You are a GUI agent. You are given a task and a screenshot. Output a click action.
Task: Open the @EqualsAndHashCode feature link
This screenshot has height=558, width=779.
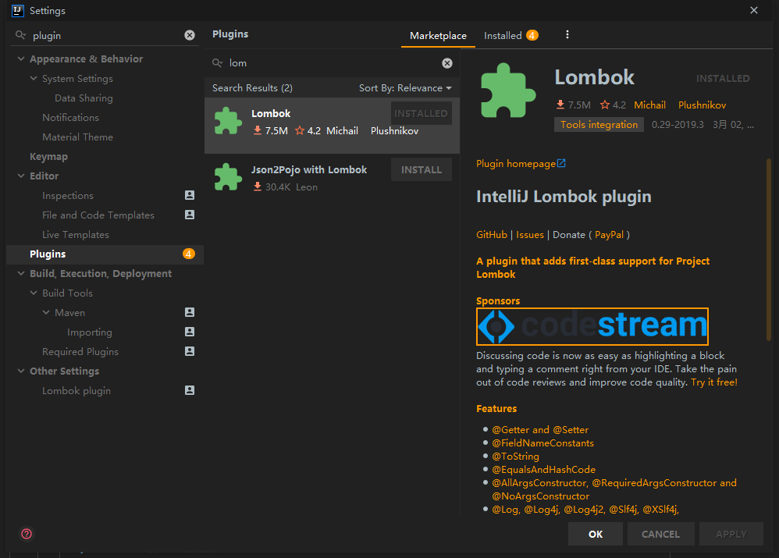pyautogui.click(x=543, y=470)
